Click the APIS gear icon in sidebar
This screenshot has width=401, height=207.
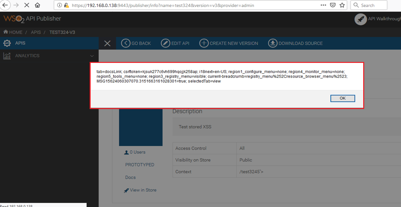[x=7, y=43]
